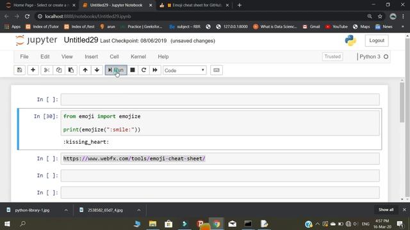Viewport: 410px width, 230px height.
Task: Rename notebook title Untitled29
Action: click(x=81, y=40)
